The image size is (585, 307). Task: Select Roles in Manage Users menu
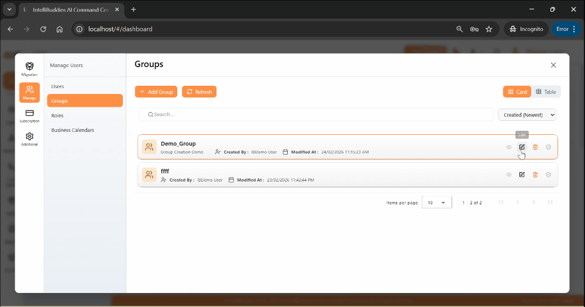point(57,116)
